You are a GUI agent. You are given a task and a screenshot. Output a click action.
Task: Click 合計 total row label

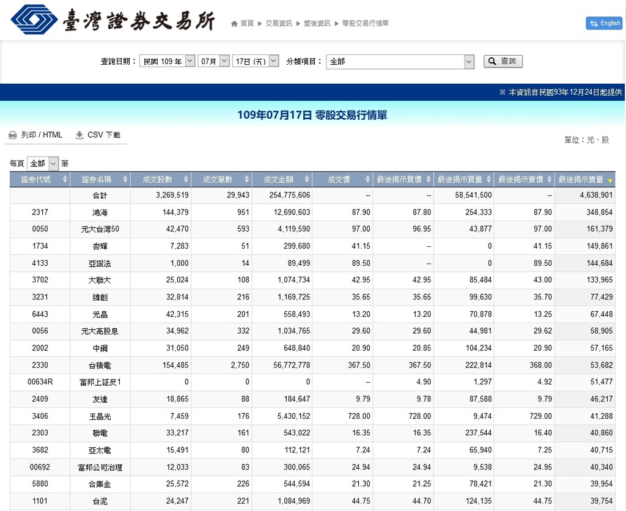[x=100, y=195]
